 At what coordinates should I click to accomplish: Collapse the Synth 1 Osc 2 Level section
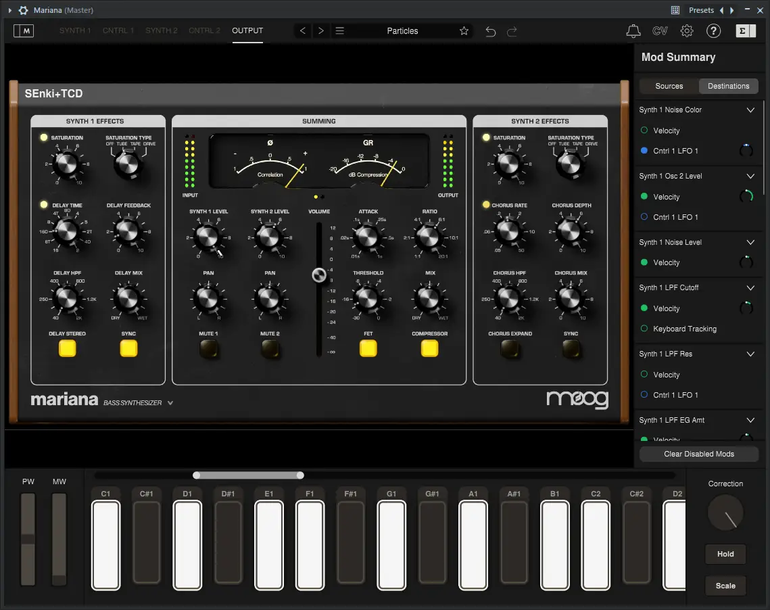tap(750, 177)
